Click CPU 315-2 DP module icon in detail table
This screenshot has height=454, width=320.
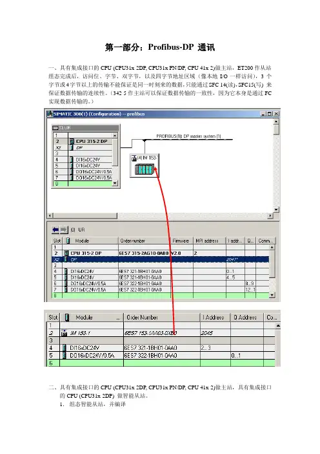66,254
